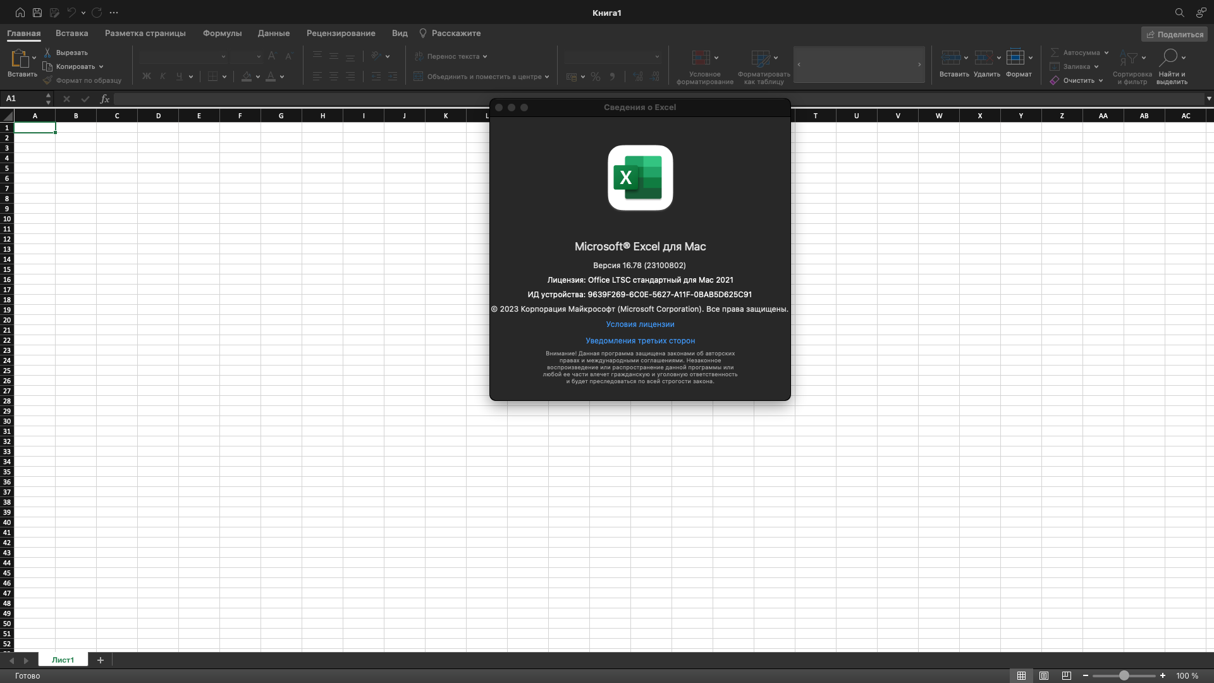This screenshot has width=1214, height=683.
Task: Click search icon in title bar
Action: pyautogui.click(x=1179, y=13)
